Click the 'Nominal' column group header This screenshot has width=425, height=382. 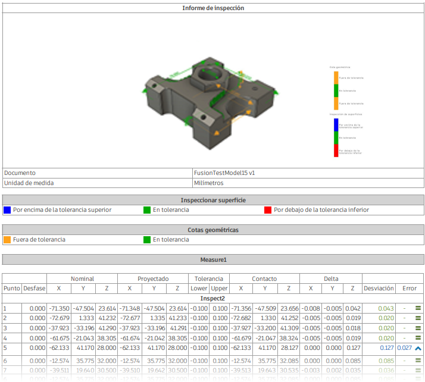82,279
